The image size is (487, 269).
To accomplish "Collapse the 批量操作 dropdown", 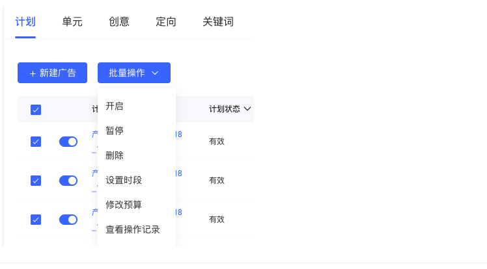I will click(x=134, y=73).
